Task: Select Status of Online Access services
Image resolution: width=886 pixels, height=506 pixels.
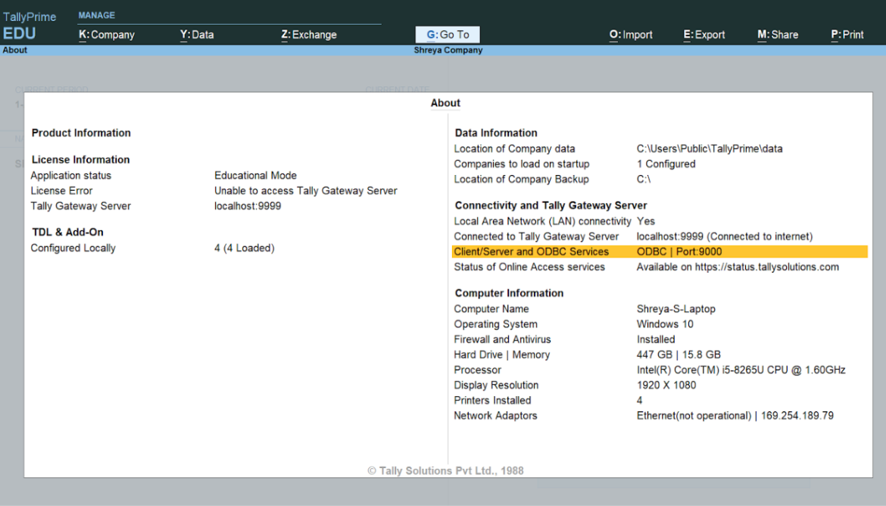Action: (x=529, y=267)
